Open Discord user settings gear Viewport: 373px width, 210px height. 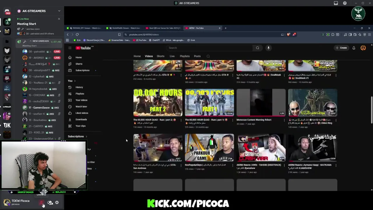pyautogui.click(x=57, y=202)
